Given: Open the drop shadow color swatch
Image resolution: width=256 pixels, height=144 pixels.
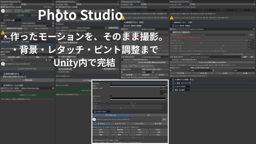Looking at the screenshot, I should 138,98.
